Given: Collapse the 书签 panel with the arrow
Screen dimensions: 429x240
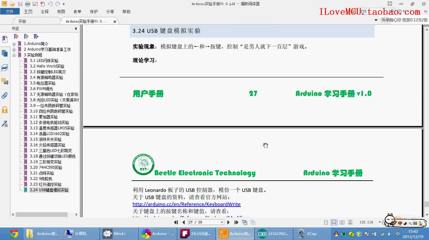Looking at the screenshot, I should 76,29.
